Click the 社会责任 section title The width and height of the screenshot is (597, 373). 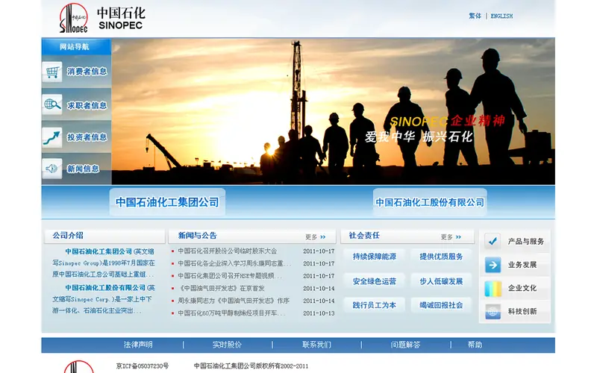pyautogui.click(x=364, y=236)
